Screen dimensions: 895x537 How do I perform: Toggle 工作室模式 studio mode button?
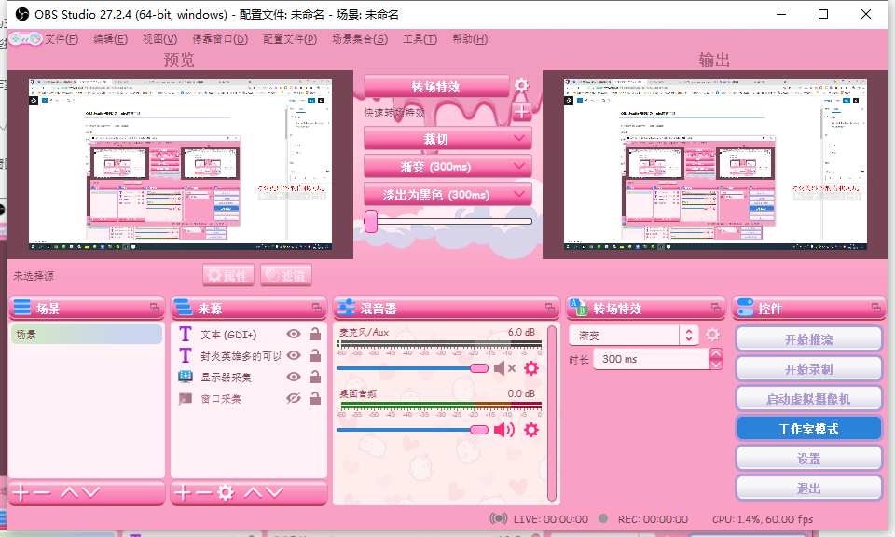(x=808, y=429)
